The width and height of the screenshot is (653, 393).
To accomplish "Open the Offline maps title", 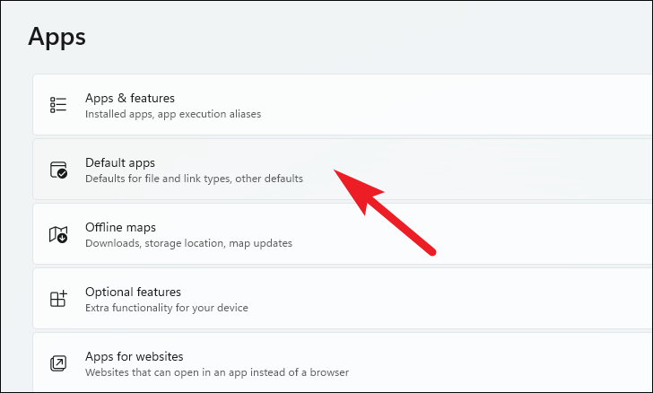I will pos(120,227).
